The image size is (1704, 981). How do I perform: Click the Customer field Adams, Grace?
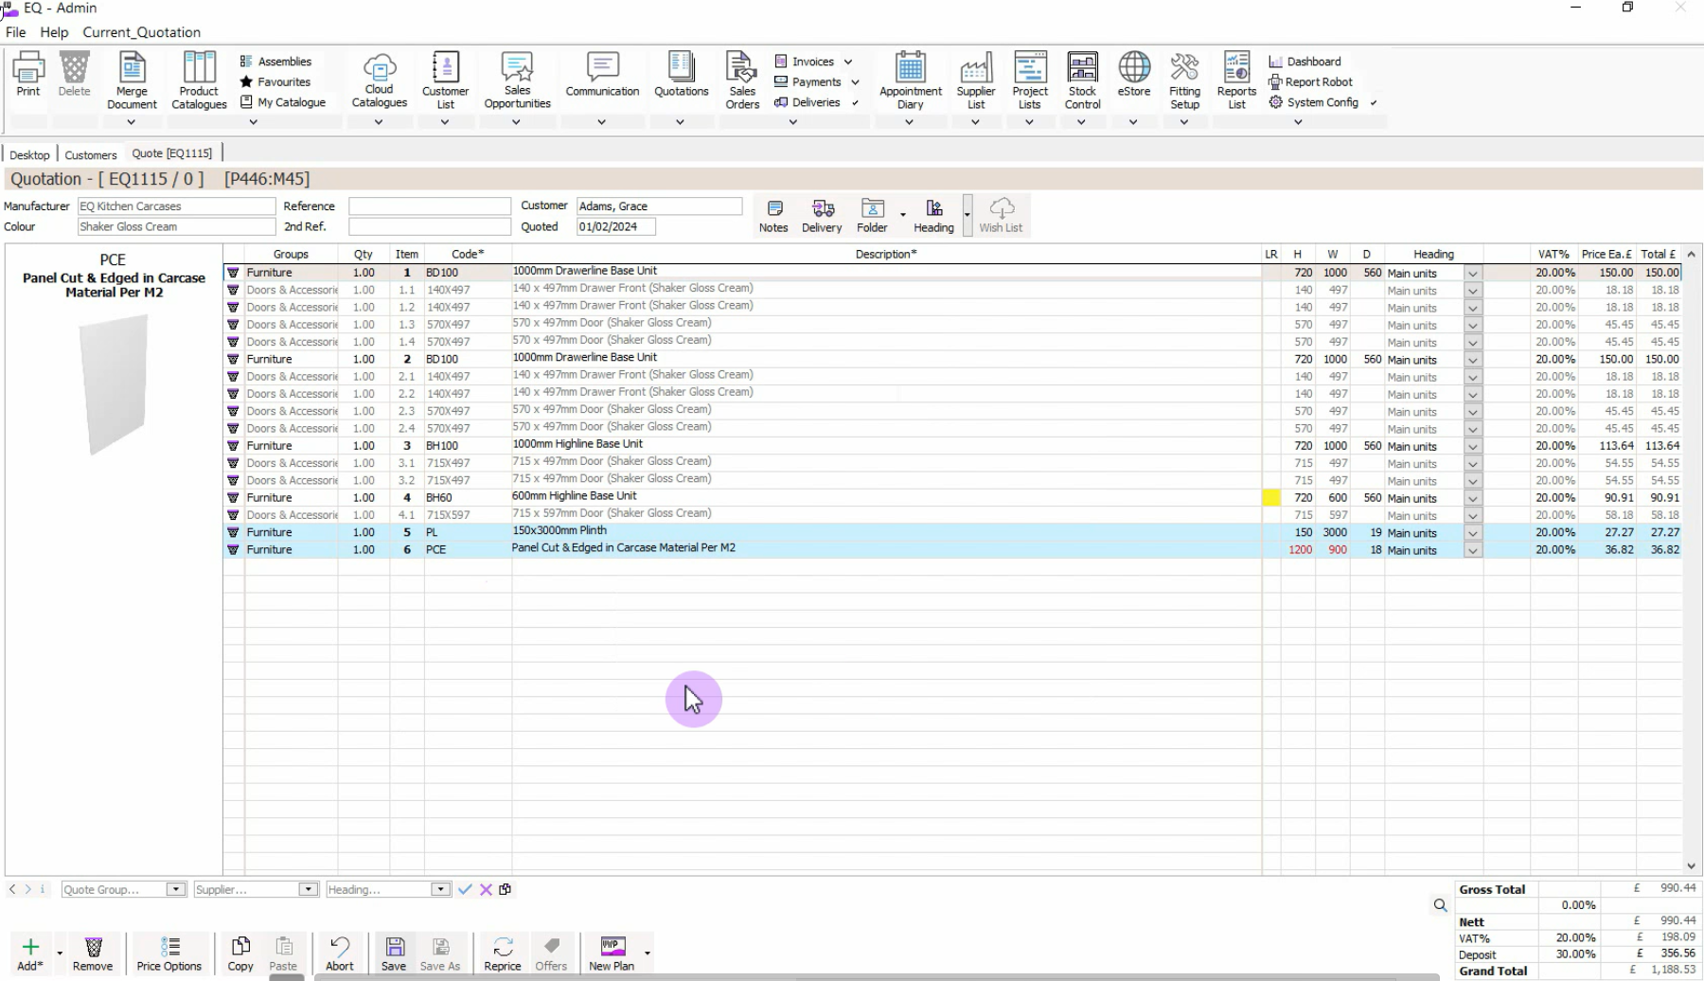tap(660, 205)
